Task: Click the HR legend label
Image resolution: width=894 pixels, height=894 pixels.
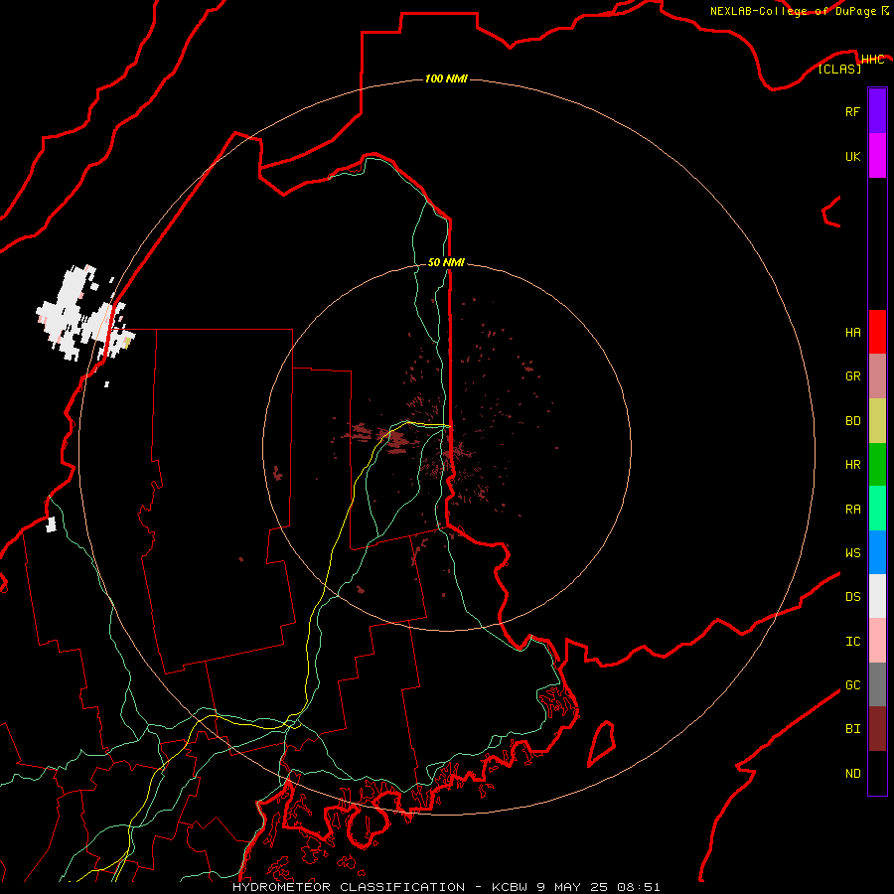Action: [852, 465]
